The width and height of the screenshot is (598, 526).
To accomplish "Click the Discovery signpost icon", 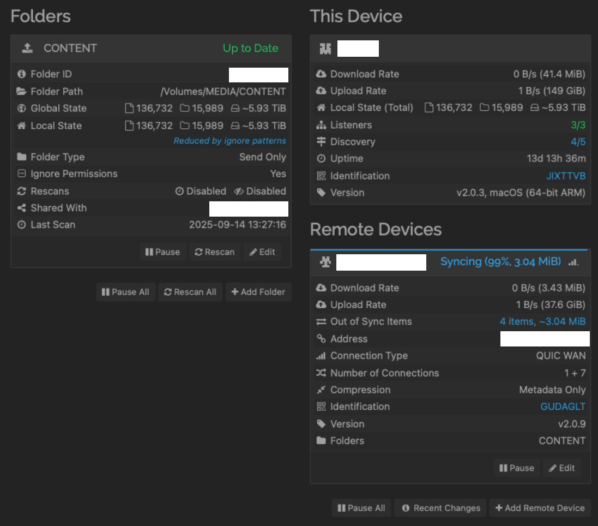I will [x=321, y=142].
